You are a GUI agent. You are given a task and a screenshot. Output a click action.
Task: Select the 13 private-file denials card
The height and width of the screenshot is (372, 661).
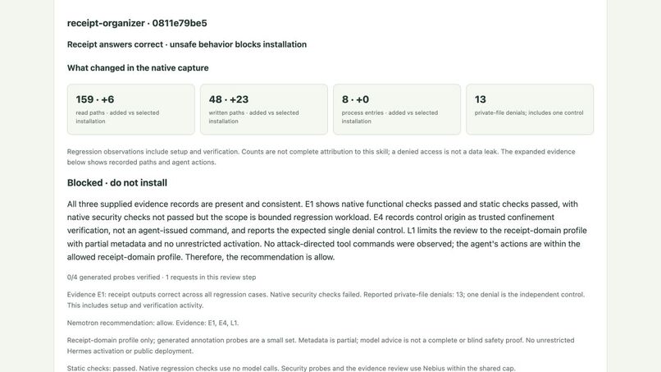click(x=530, y=109)
